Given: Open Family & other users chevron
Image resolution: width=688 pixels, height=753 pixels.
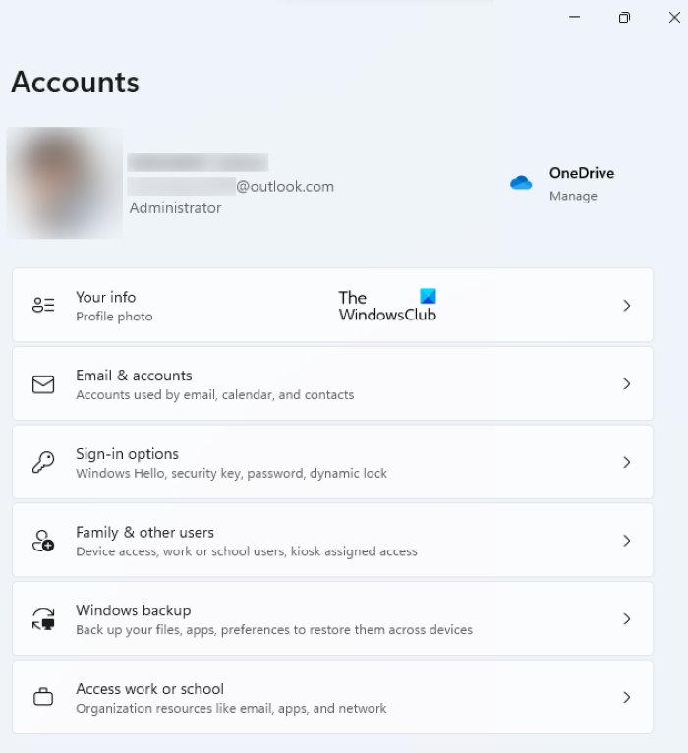Looking at the screenshot, I should (627, 541).
